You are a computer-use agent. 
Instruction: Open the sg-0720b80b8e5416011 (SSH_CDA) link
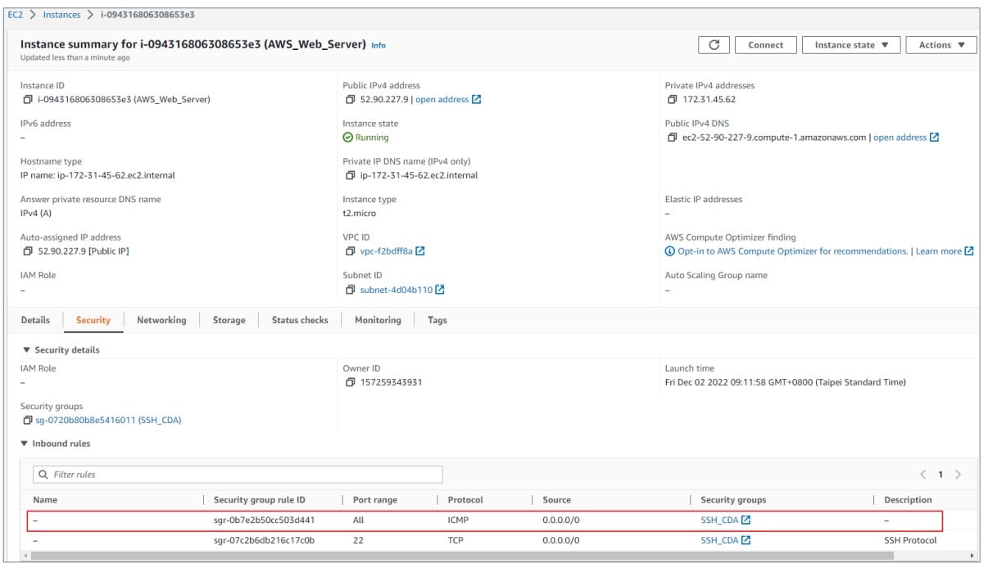click(108, 421)
